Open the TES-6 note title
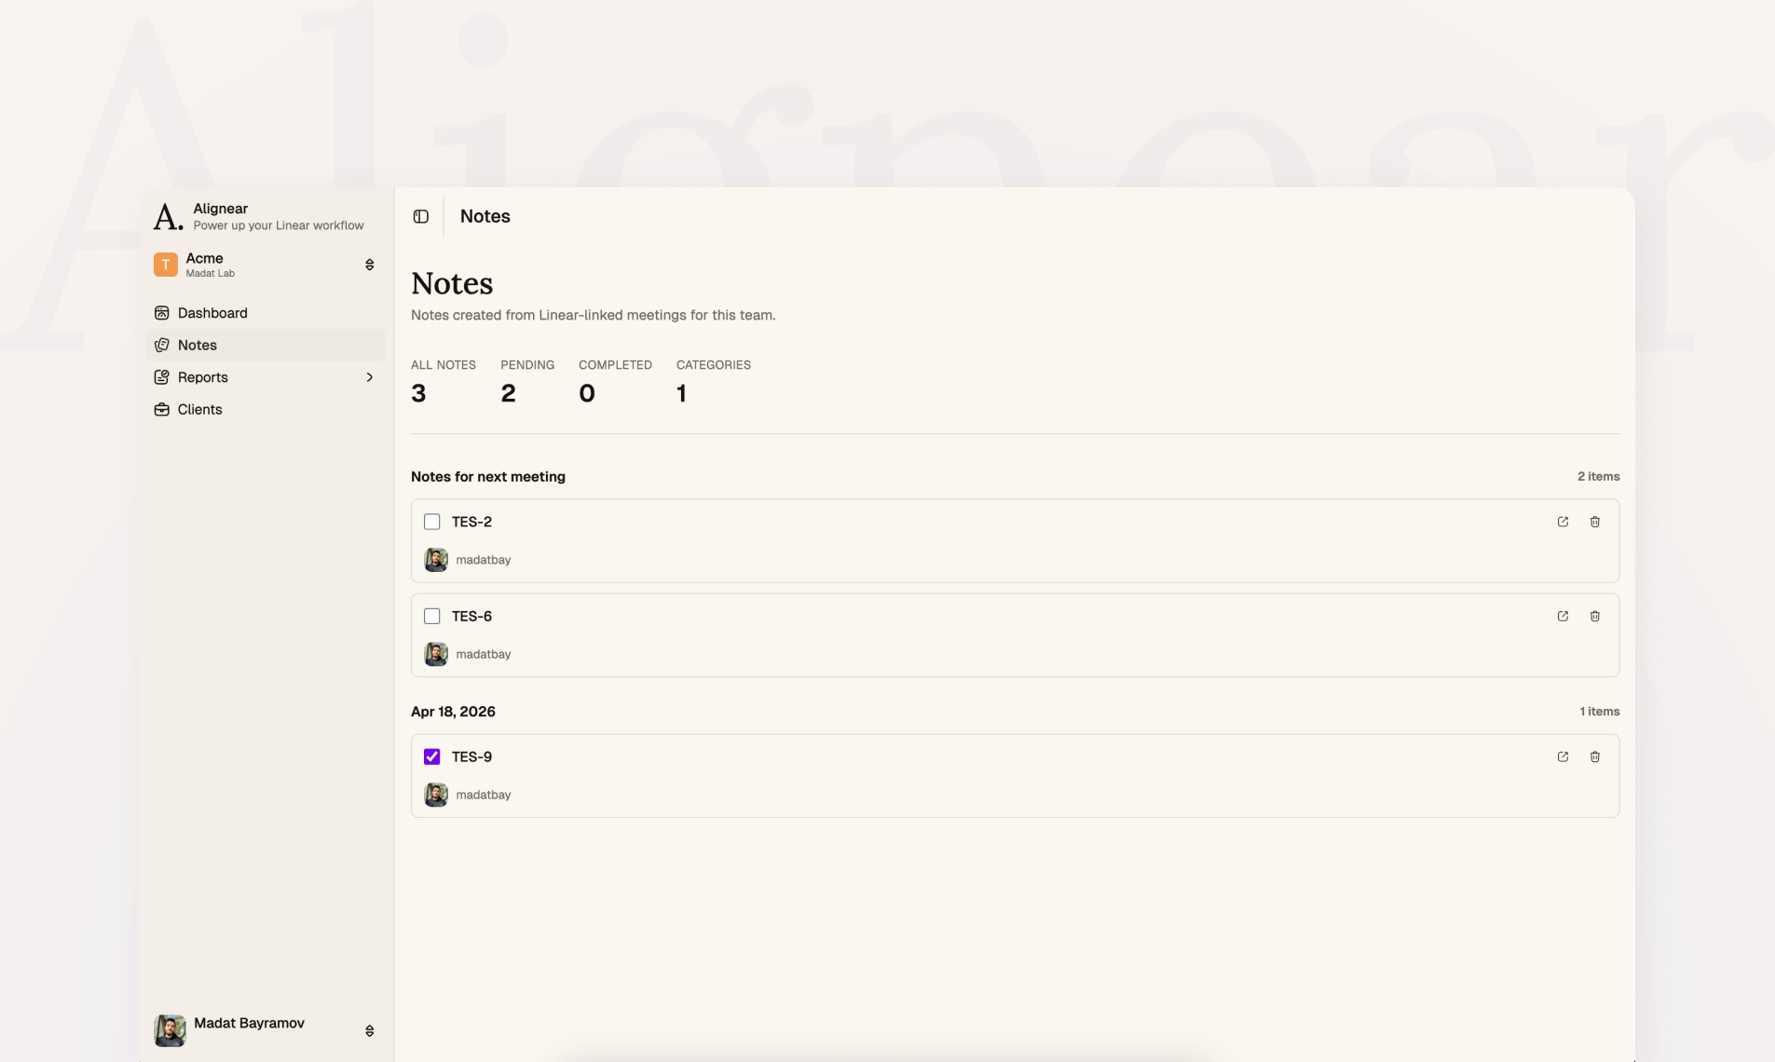 click(x=471, y=616)
